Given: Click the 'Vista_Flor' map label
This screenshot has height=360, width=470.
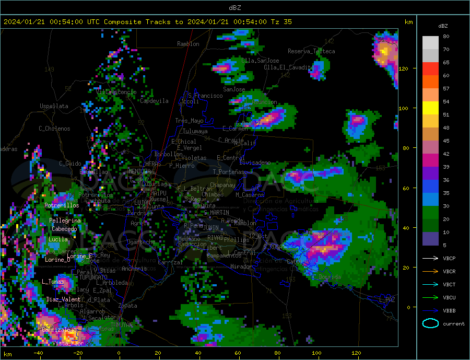Looking at the screenshot, I should 68,343.
